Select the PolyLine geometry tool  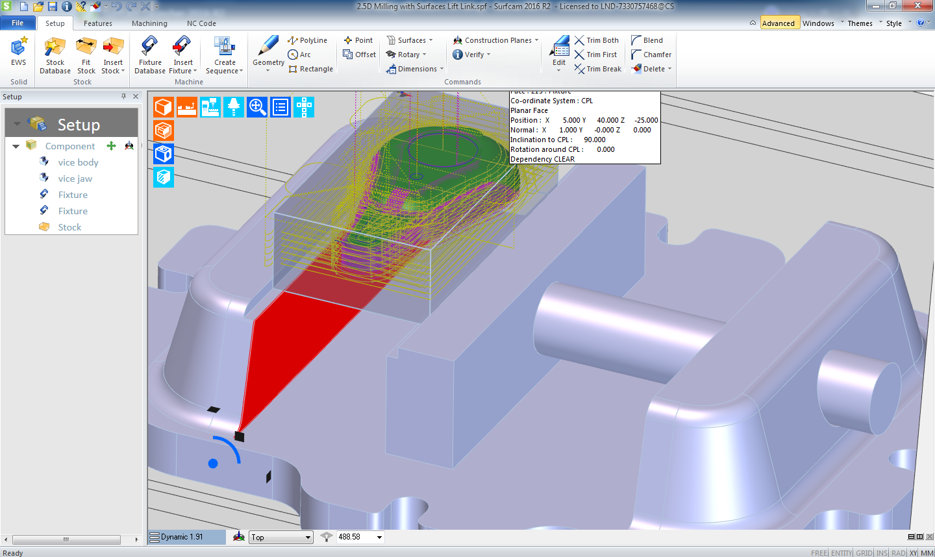pyautogui.click(x=308, y=40)
